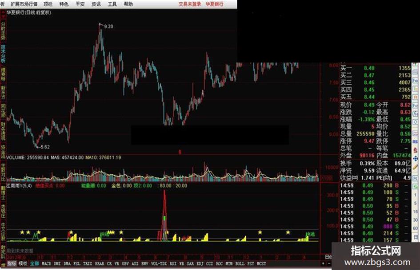Select the OBV indicator
420x270 pixels.
(125, 264)
